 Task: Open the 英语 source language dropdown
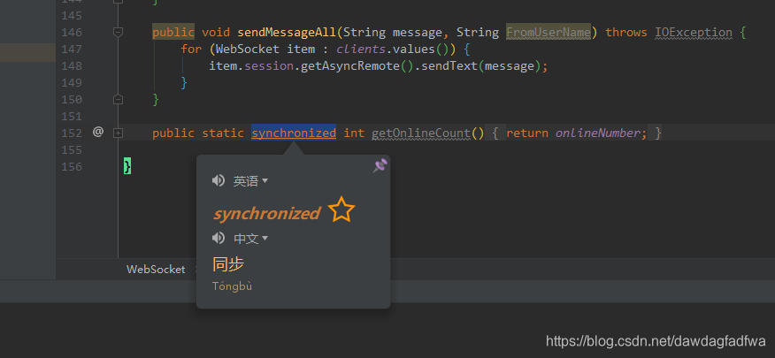(x=250, y=181)
